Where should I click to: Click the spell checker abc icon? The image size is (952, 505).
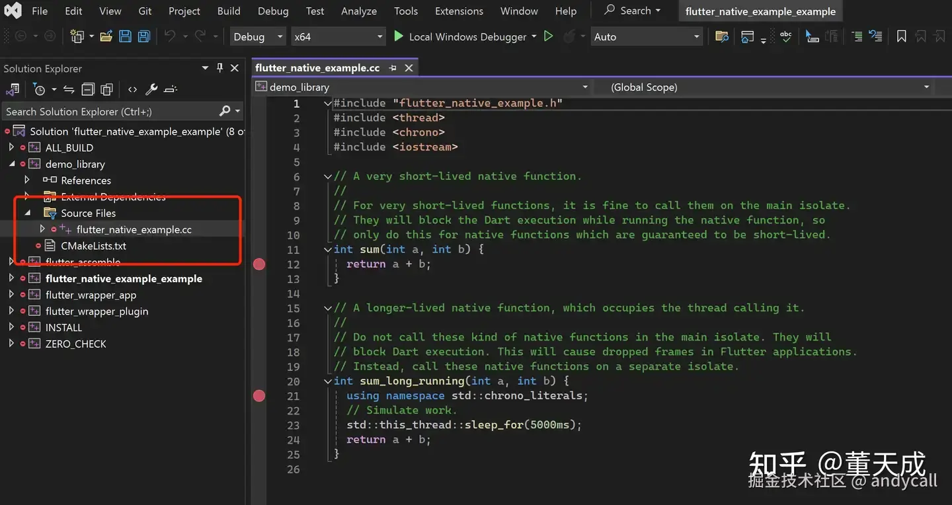click(x=785, y=37)
